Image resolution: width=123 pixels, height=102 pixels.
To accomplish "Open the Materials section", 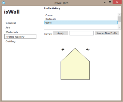I will pos(12,32).
